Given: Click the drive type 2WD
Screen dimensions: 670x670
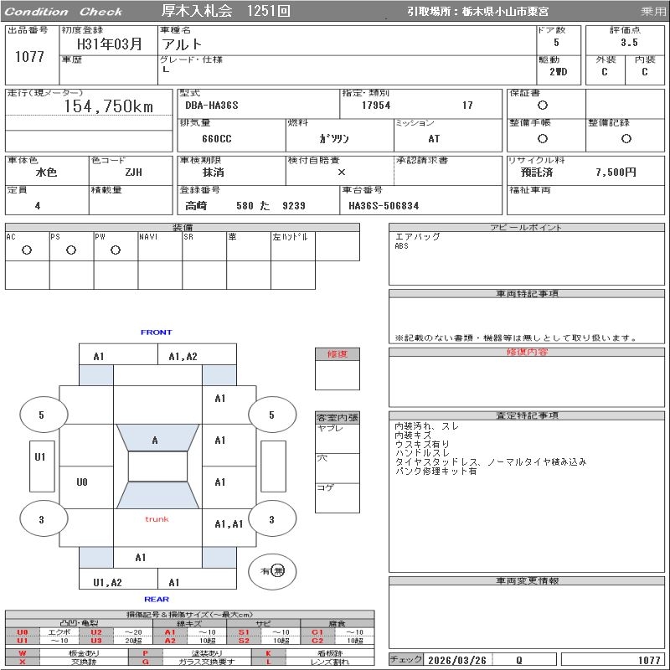Looking at the screenshot, I should (x=558, y=72).
